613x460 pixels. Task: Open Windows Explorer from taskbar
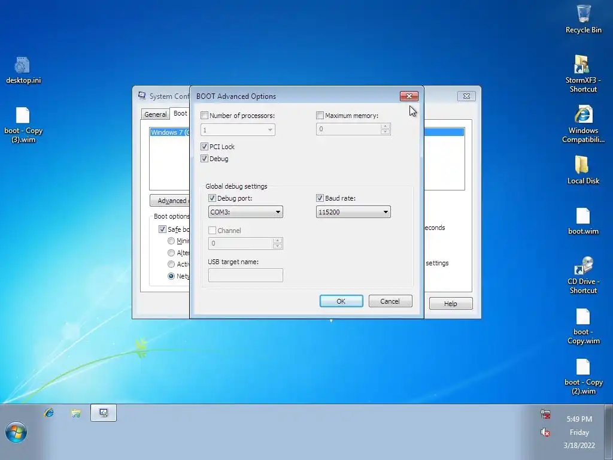click(76, 413)
